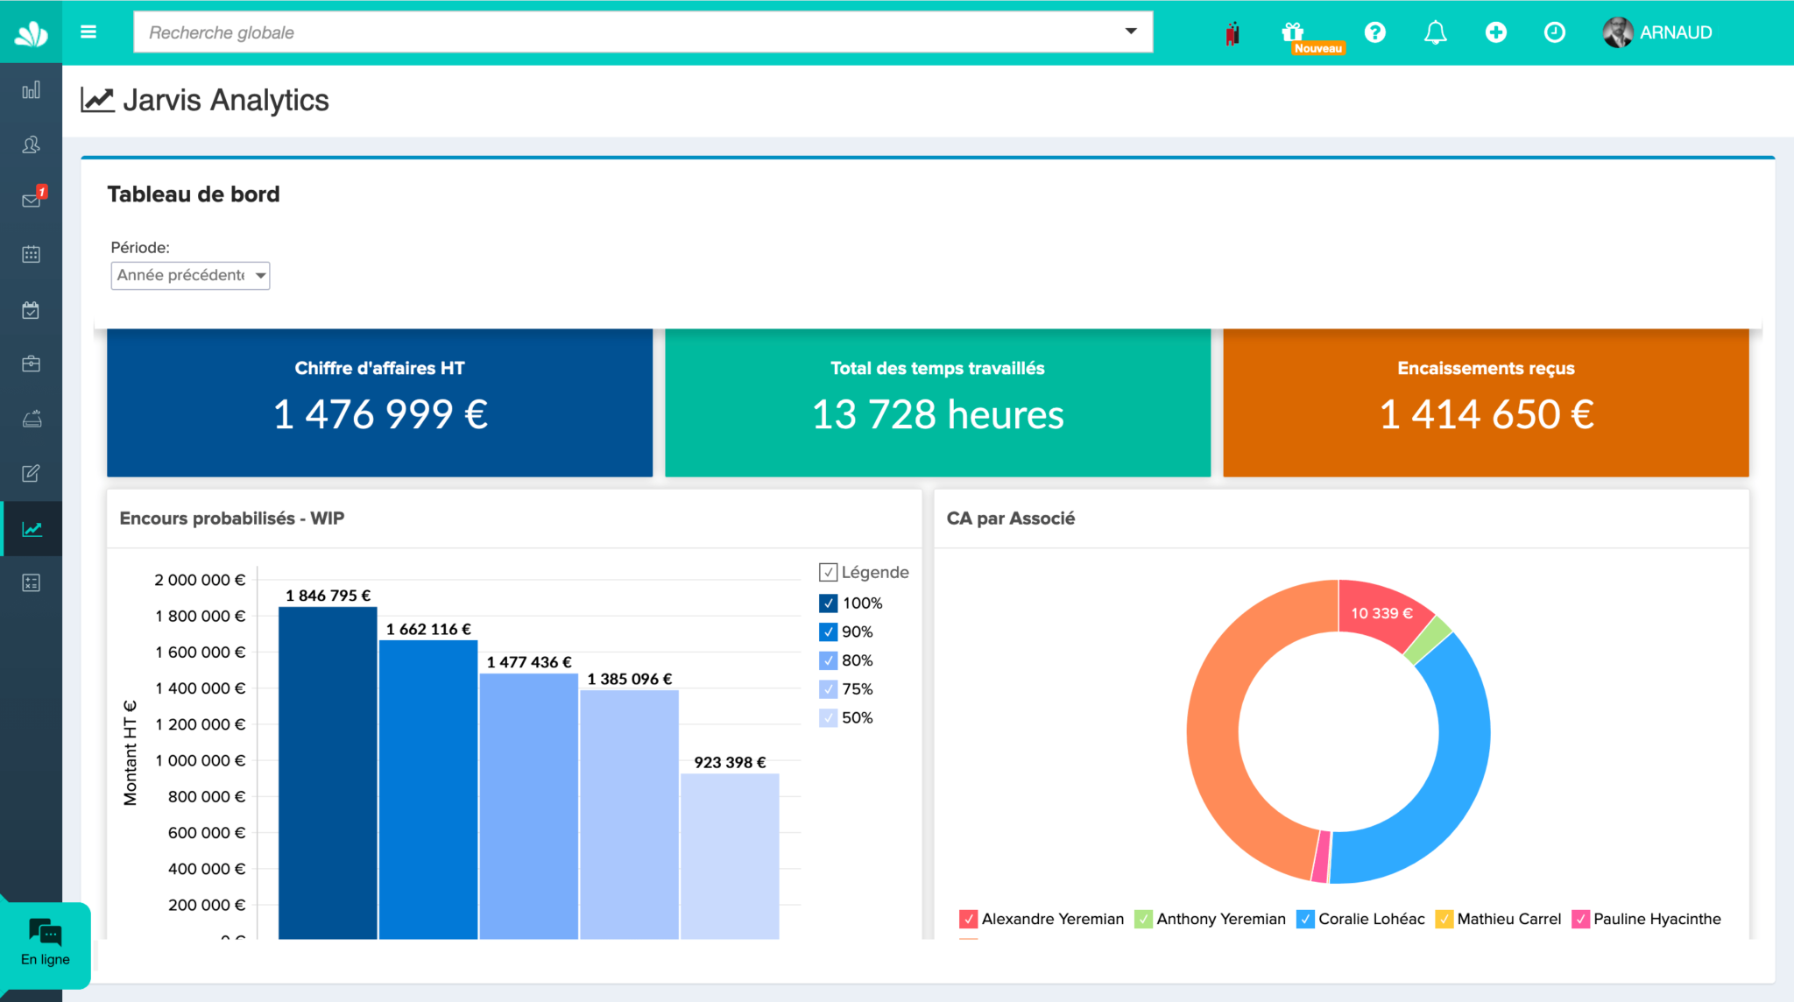This screenshot has width=1794, height=1002.
Task: Open the bar chart statistics panel
Action: [32, 89]
